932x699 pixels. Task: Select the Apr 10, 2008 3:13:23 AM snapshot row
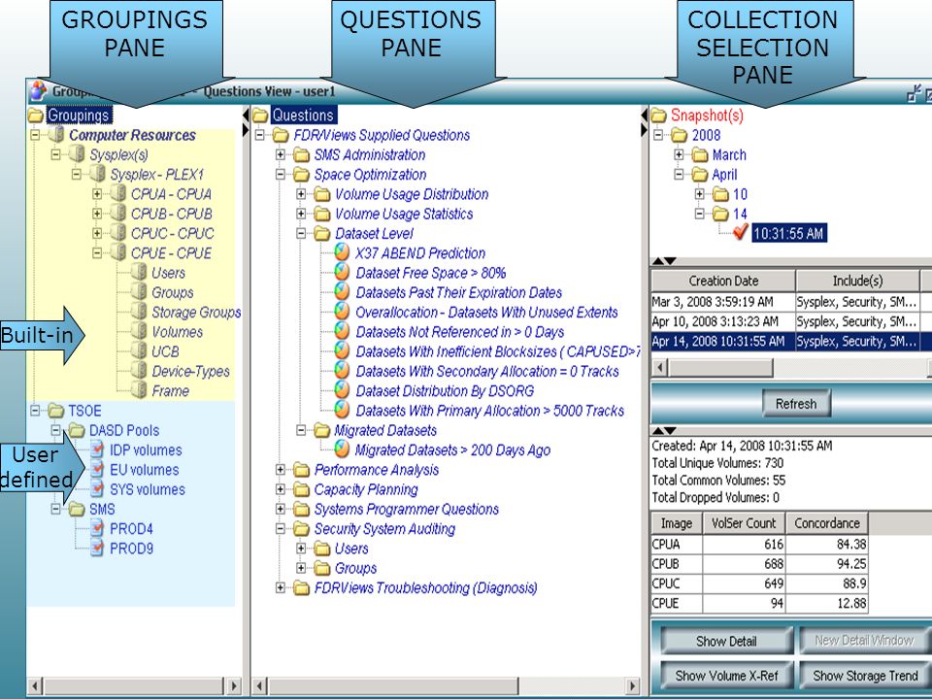pos(791,321)
